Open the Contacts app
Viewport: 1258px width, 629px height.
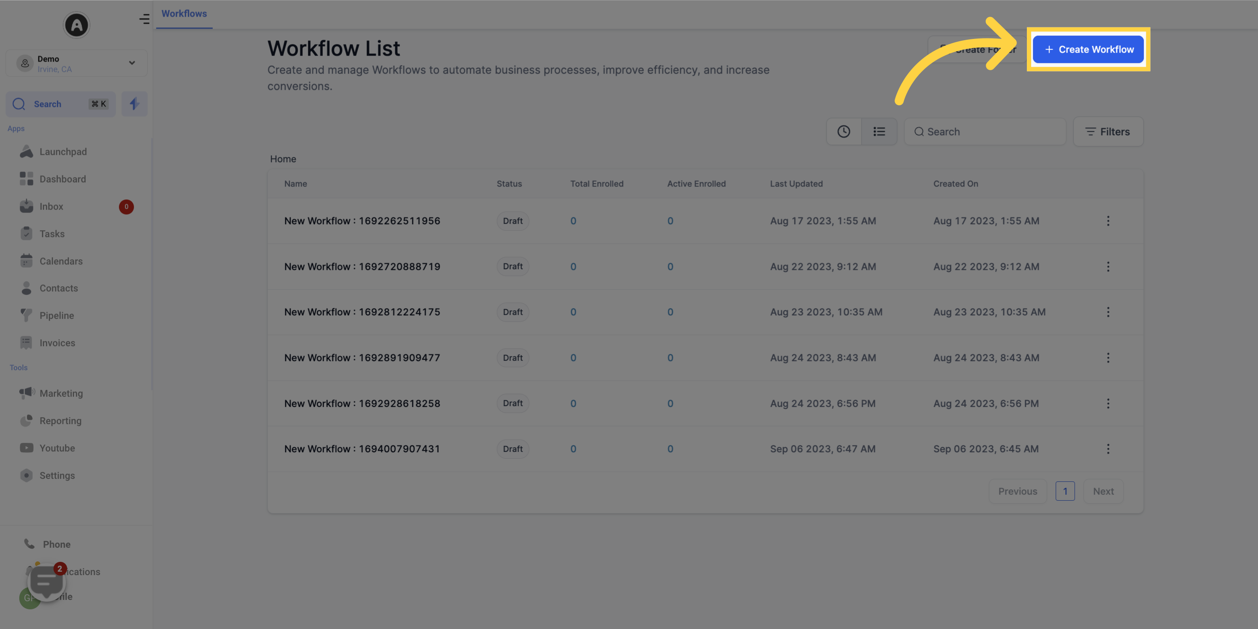59,288
